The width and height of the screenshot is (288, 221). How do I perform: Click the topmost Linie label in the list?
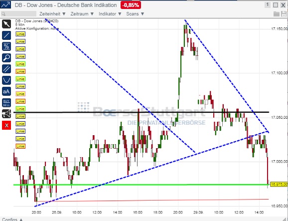(x=20, y=34)
